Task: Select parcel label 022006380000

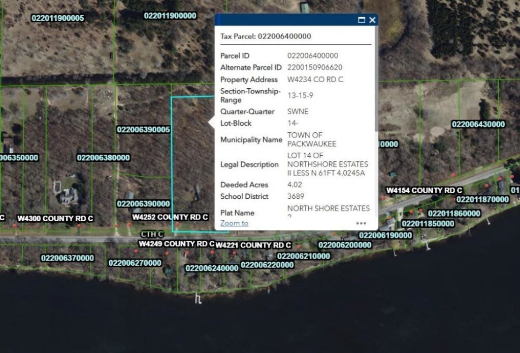Action: 103,158
